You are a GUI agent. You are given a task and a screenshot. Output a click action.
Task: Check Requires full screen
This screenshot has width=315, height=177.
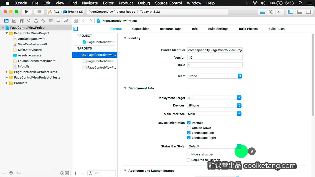tap(188, 160)
